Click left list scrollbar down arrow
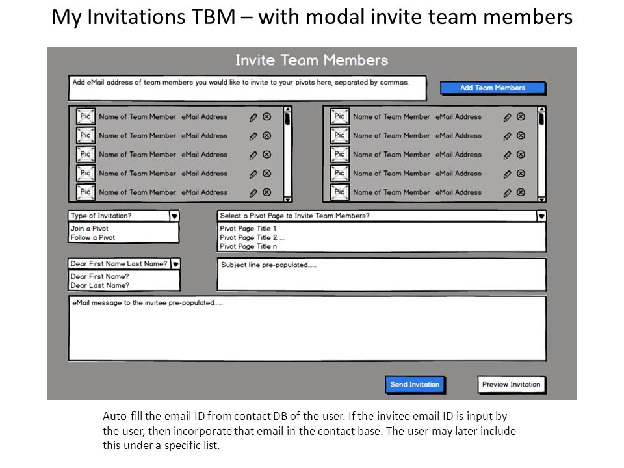 coord(287,200)
